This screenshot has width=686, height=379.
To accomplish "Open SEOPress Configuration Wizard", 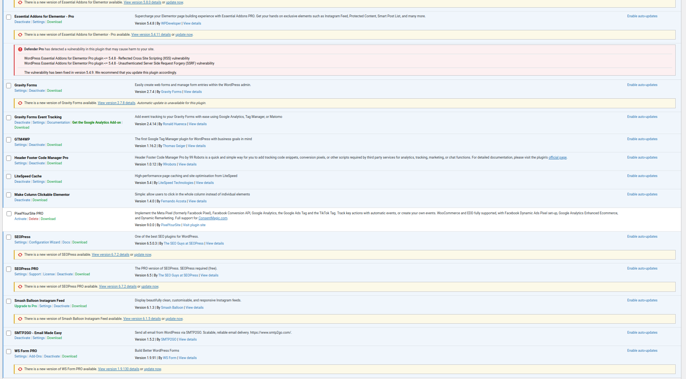I will tap(44, 242).
